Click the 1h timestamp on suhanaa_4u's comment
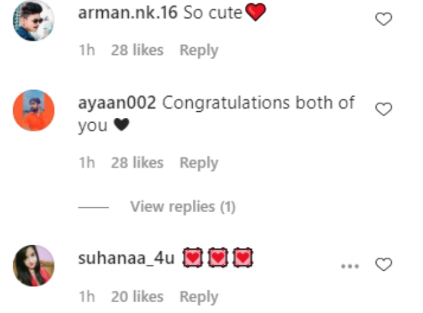This screenshot has width=423, height=313. click(87, 297)
